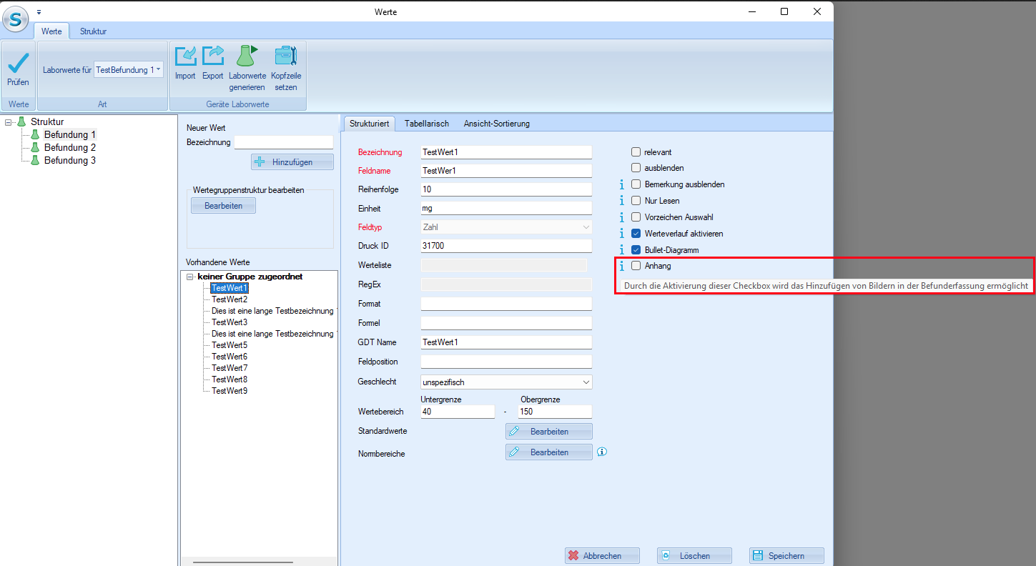
Task: Click the Kopfzeile setzen toolbox icon
Action: 286,56
